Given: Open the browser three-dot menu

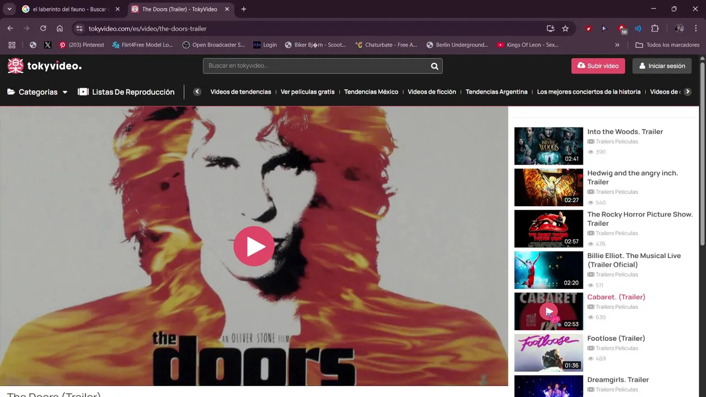Looking at the screenshot, I should coord(696,29).
